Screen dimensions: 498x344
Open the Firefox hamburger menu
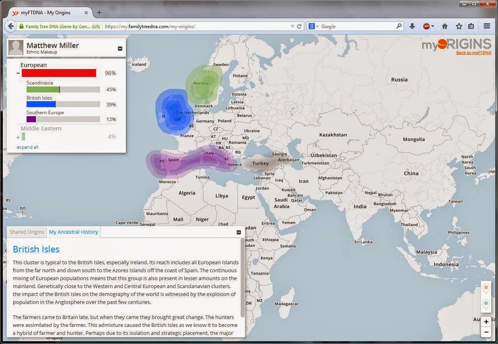(x=486, y=26)
